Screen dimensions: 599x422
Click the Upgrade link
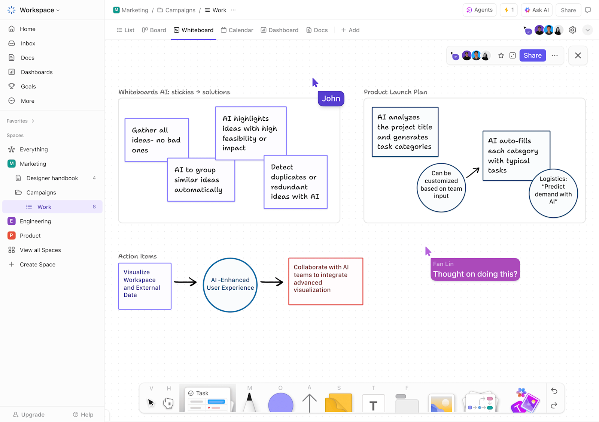(x=29, y=415)
